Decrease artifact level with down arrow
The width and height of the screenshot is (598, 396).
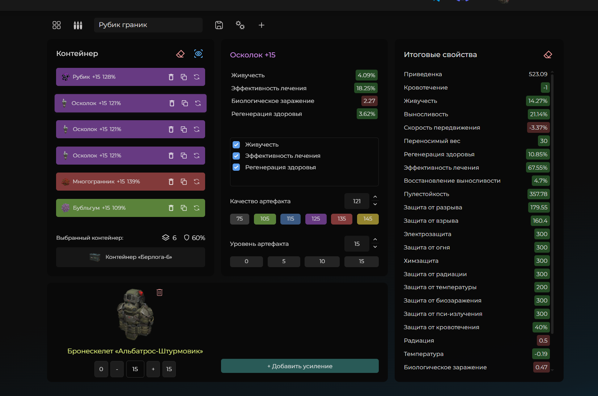pyautogui.click(x=375, y=247)
